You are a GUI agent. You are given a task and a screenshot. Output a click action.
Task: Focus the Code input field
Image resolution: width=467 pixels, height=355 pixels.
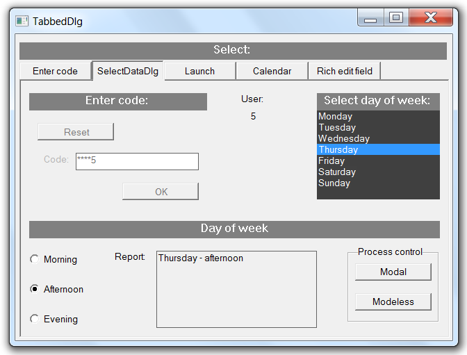137,161
